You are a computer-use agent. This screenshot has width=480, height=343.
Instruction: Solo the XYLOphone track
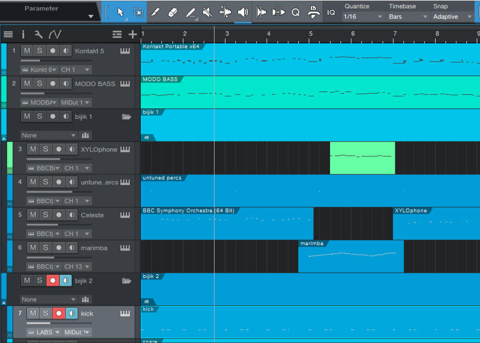pos(46,149)
